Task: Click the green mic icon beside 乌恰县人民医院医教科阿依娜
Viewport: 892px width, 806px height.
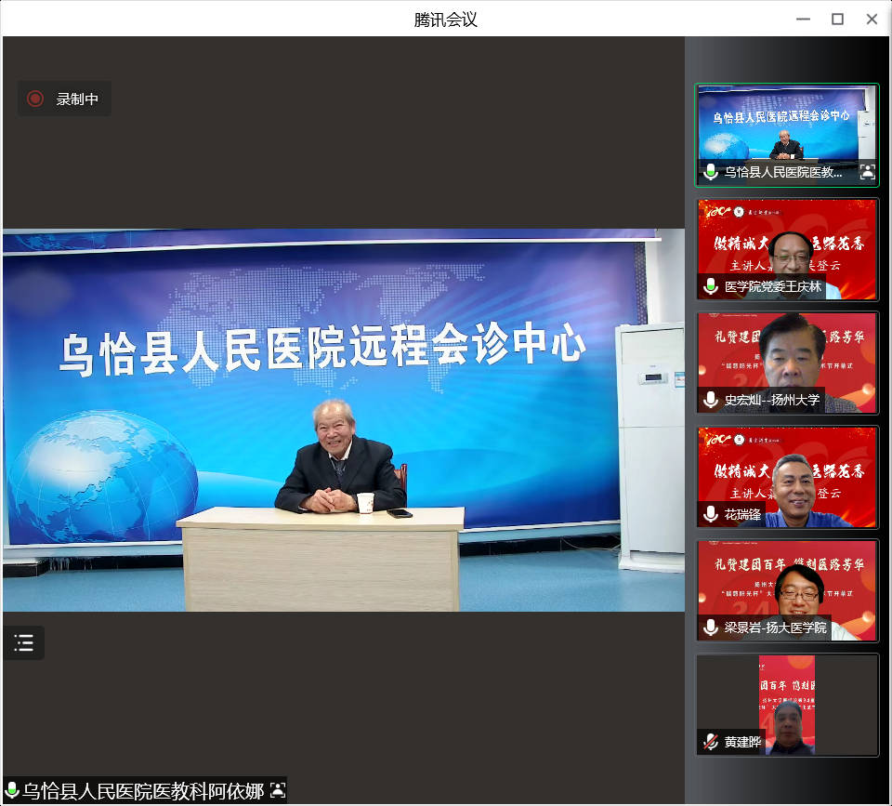Action: (x=12, y=790)
